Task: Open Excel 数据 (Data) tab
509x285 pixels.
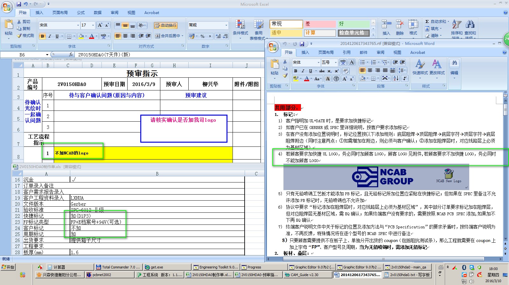Action: point(98,13)
